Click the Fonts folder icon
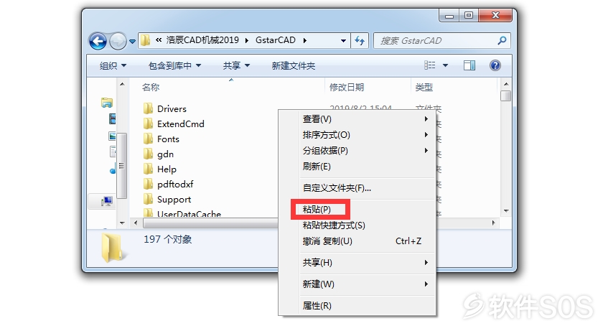The width and height of the screenshot is (603, 326). coord(148,139)
